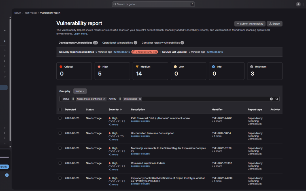Open package-lock.json link under Command Injection in lodash
306x191 pixels.
pos(140,166)
